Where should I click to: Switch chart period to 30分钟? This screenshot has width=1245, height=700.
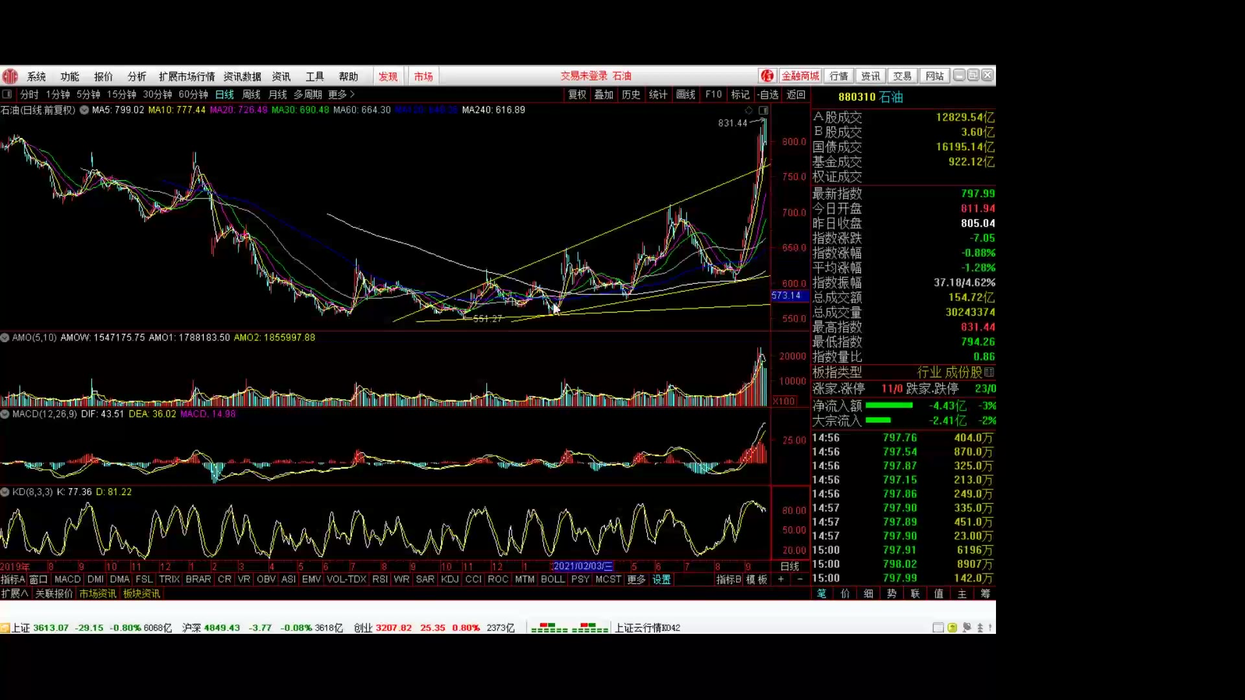point(158,95)
